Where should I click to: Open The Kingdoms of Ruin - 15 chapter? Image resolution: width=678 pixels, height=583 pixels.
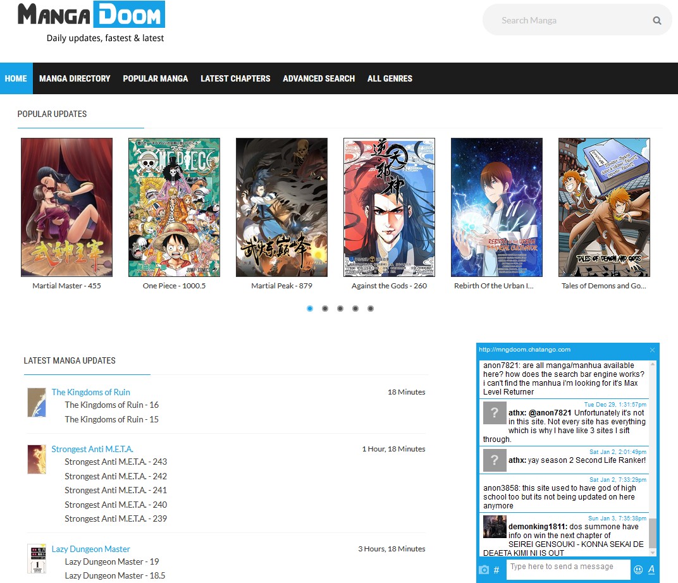click(x=111, y=419)
